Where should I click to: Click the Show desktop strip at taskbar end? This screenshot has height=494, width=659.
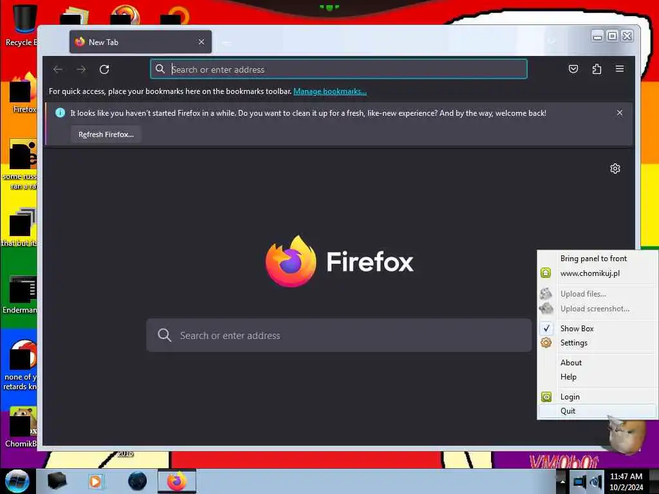point(654,481)
